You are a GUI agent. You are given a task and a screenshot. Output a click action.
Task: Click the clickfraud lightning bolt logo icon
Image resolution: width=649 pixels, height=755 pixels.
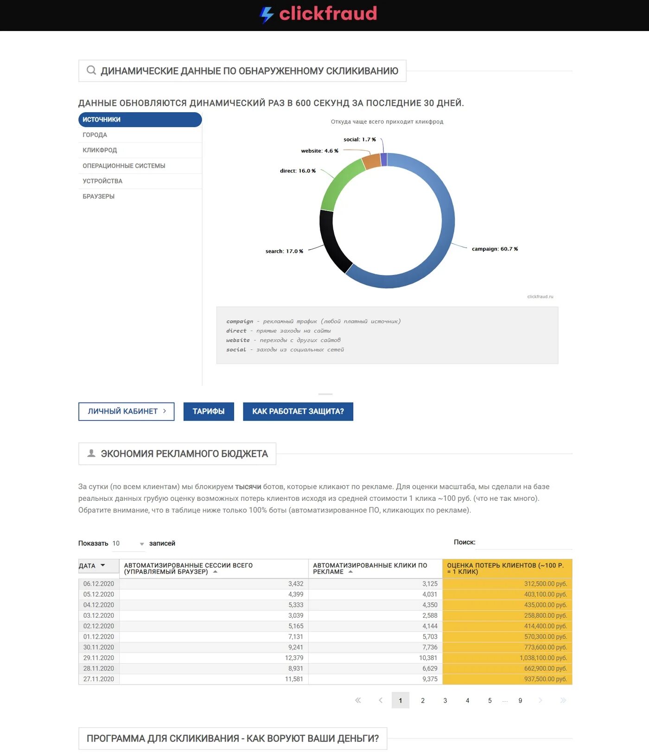[267, 15]
